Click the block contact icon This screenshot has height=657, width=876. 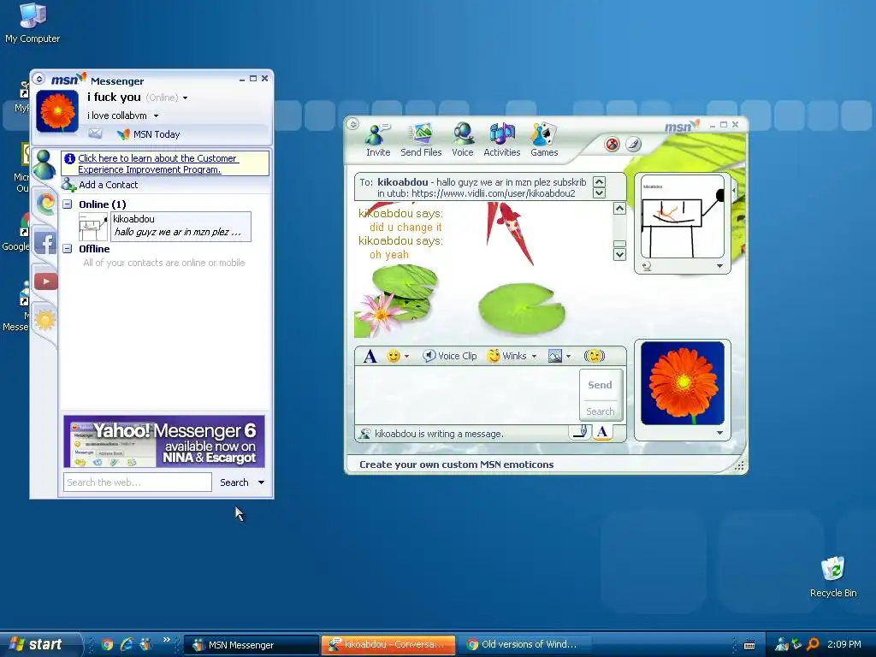[x=612, y=145]
